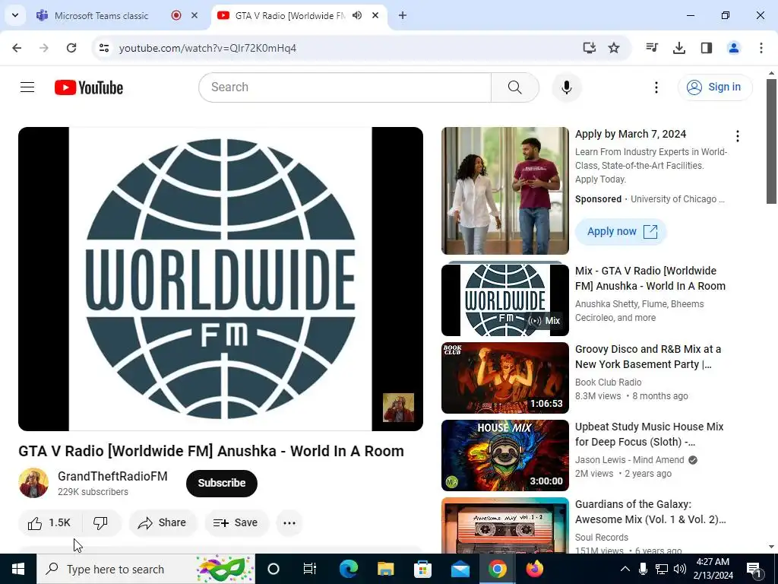Open GrandTheftRadioFM channel avatar
Screen dimensions: 778x584
click(x=33, y=483)
